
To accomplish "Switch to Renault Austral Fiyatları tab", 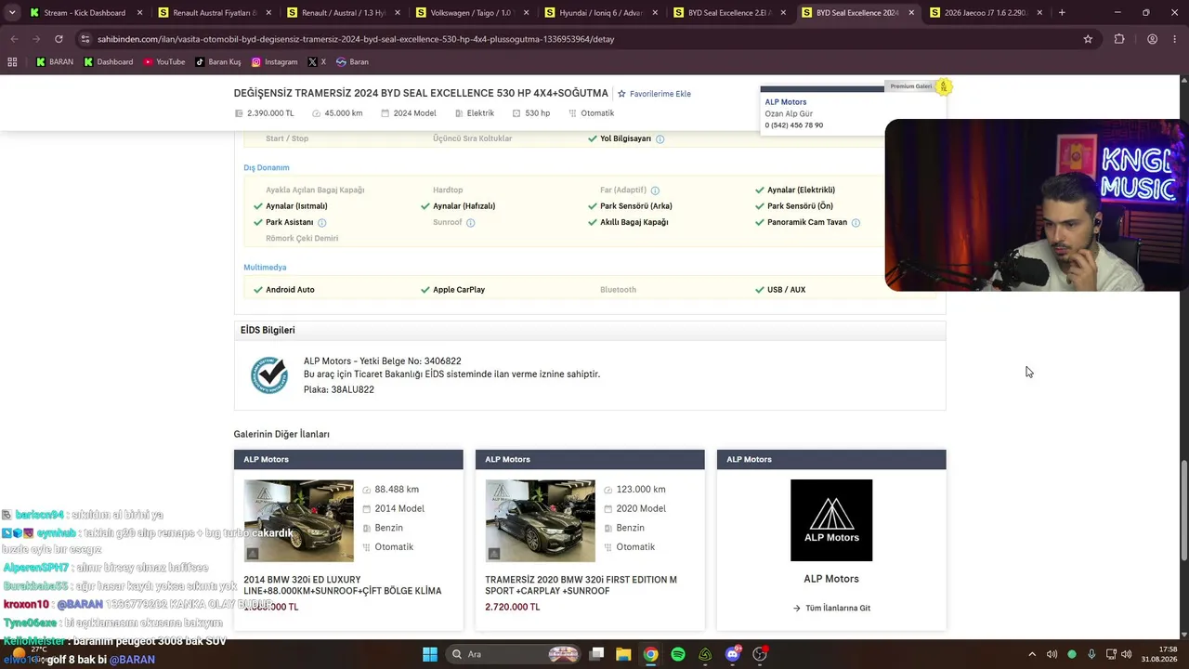I will 214,13.
